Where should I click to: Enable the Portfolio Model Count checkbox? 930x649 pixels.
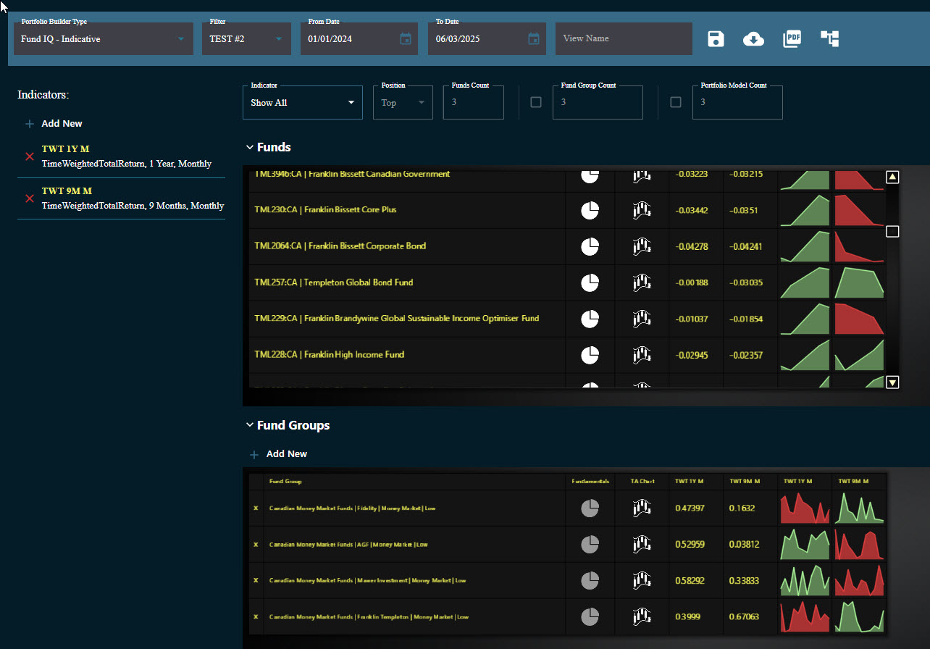[x=676, y=103]
